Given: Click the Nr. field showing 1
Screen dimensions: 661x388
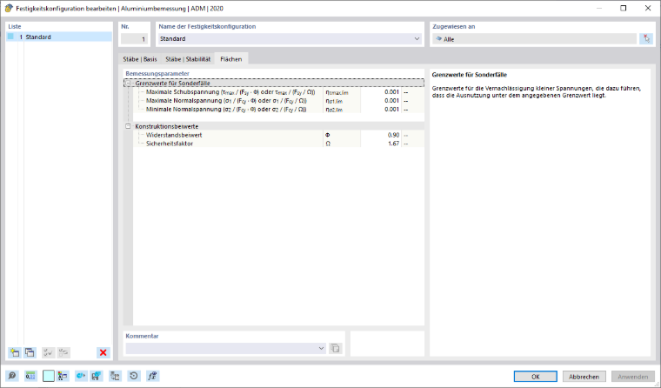Looking at the screenshot, I should [x=134, y=39].
